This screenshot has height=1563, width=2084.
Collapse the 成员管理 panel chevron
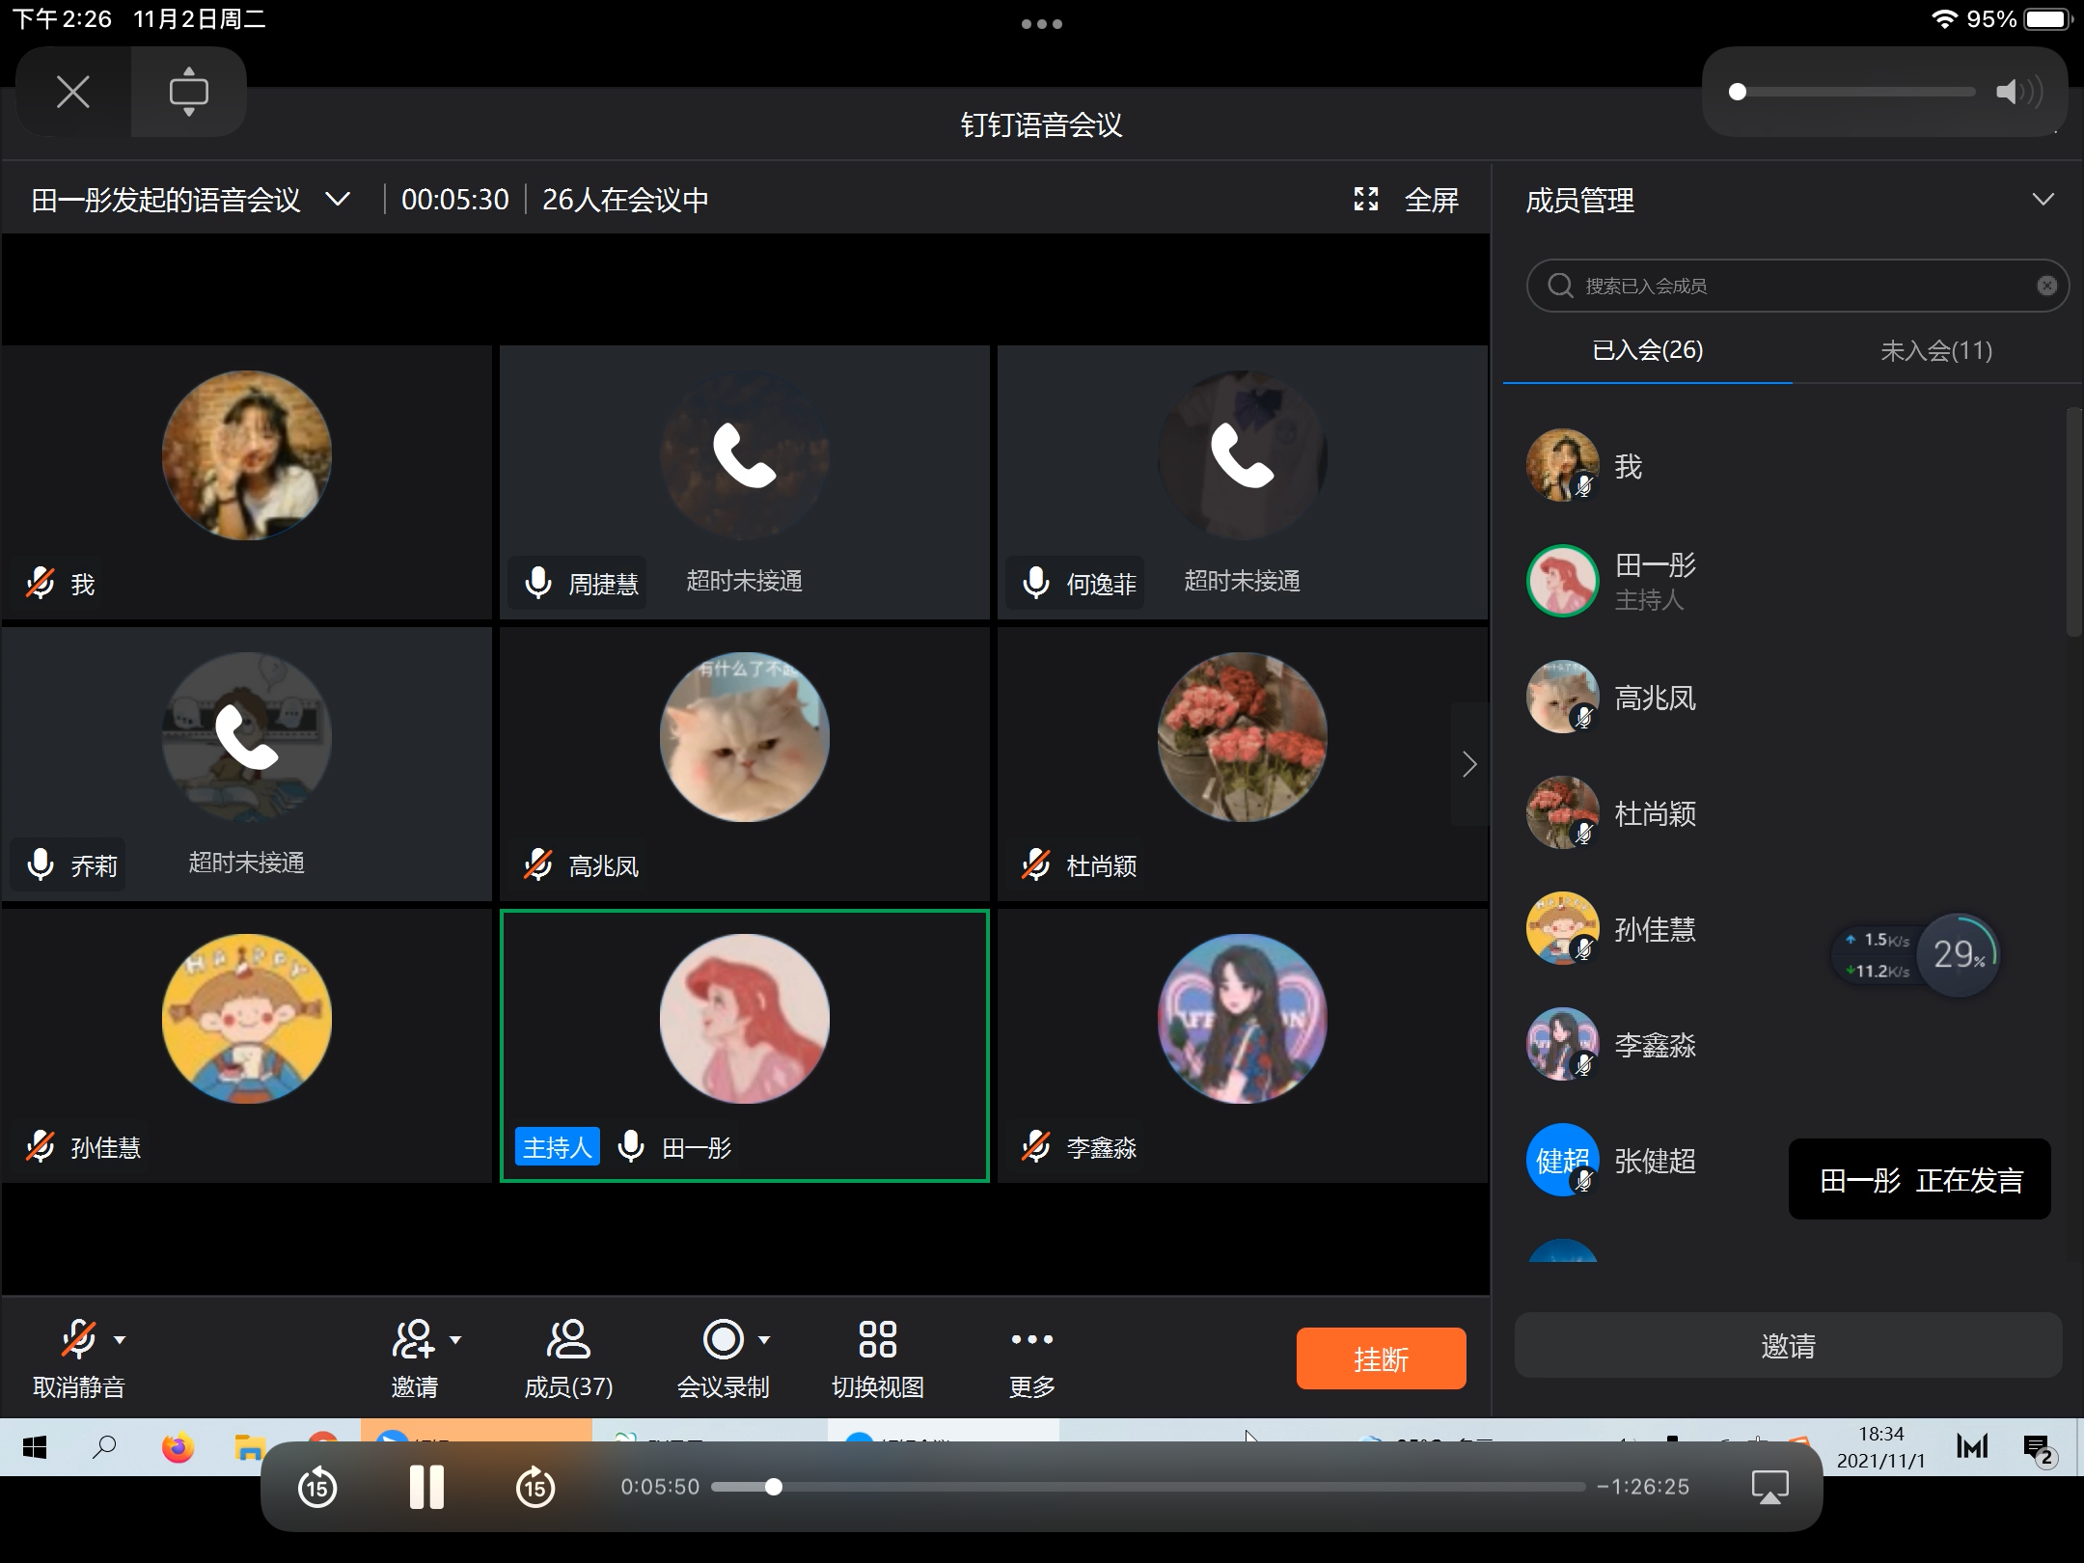point(2043,200)
